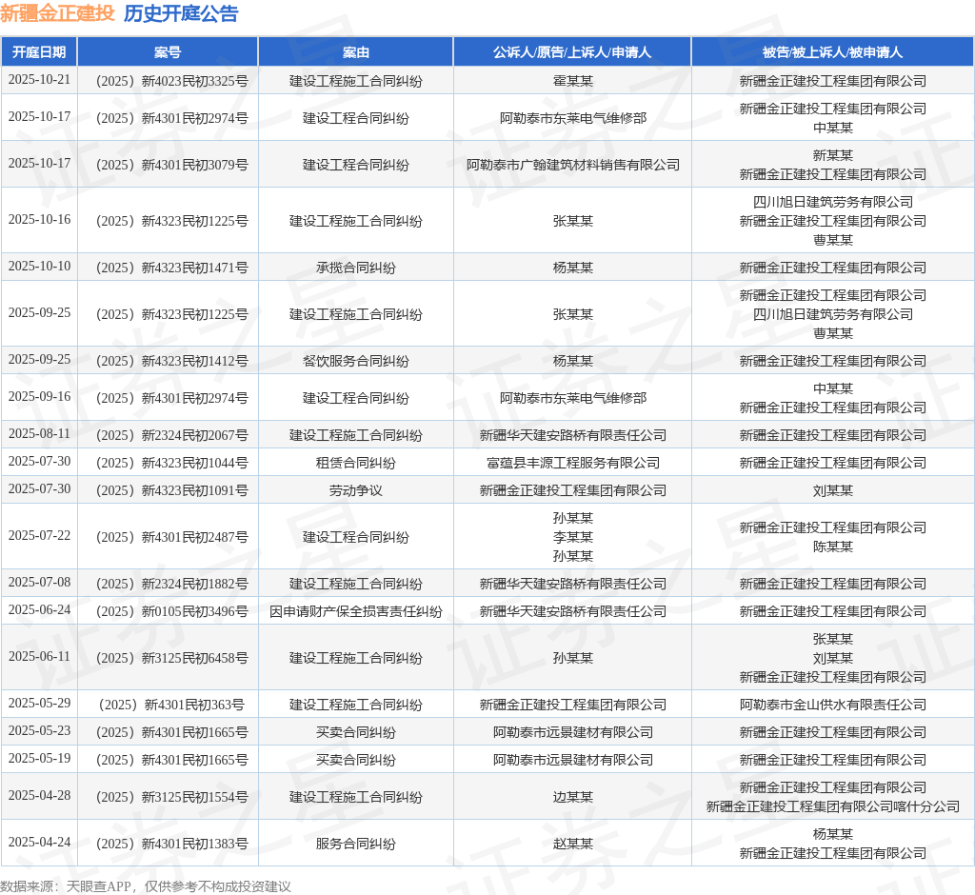Select date cell 2025-07-08
This screenshot has height=895, width=975.
39,583
